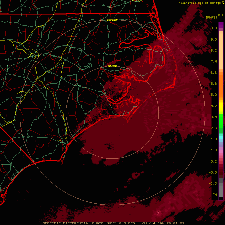The height and width of the screenshot is (225, 225).
Task: Click the 100 NMI range ring label
Action: click(x=112, y=20)
